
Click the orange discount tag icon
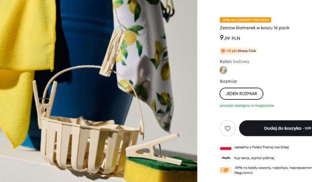(x=226, y=170)
